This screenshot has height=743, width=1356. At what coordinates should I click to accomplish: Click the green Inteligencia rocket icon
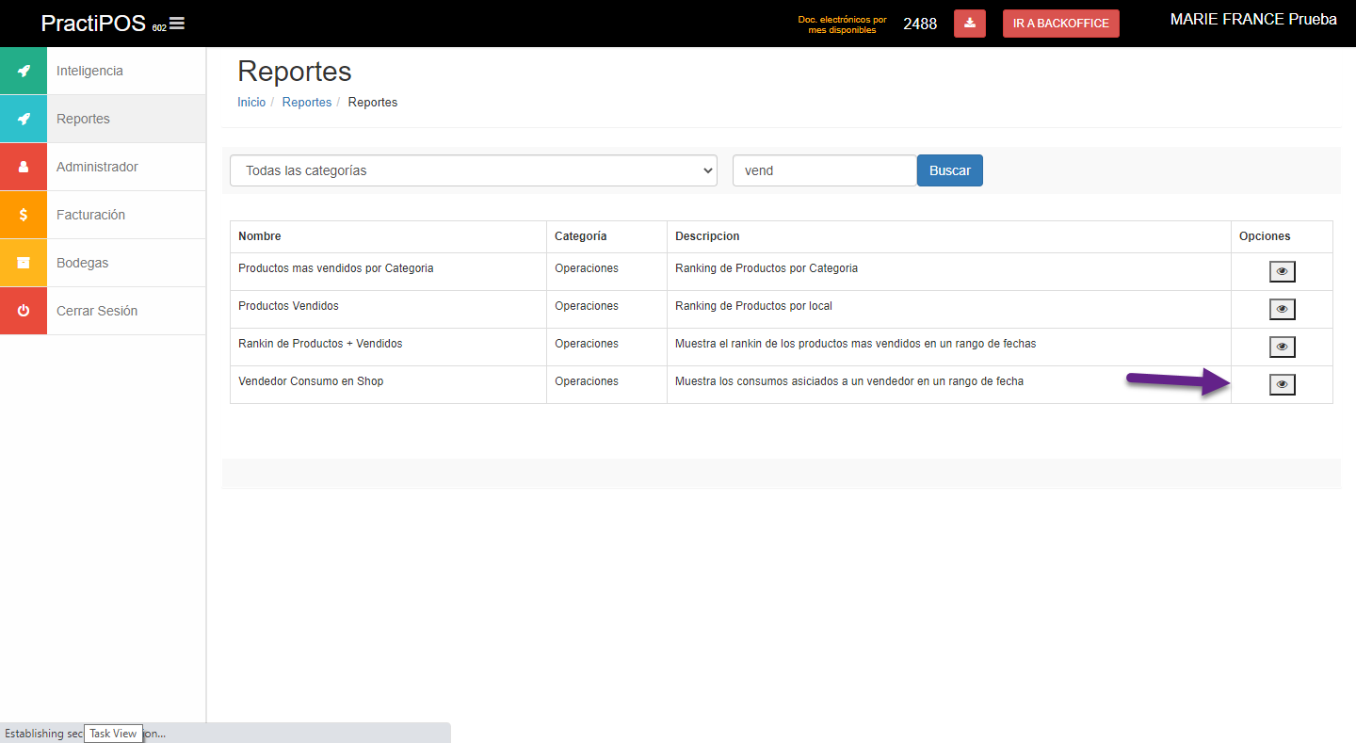pyautogui.click(x=24, y=72)
